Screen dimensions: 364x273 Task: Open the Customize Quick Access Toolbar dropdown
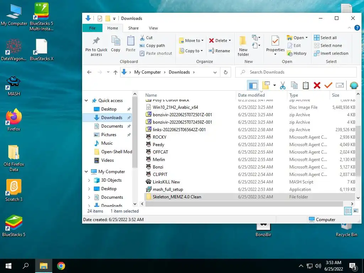point(114,18)
